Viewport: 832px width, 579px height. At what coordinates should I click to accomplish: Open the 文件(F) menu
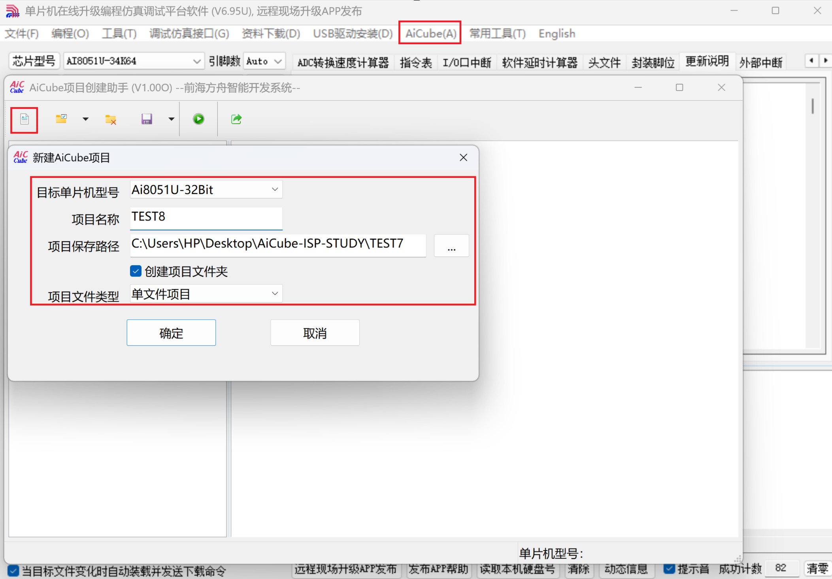[x=22, y=34]
